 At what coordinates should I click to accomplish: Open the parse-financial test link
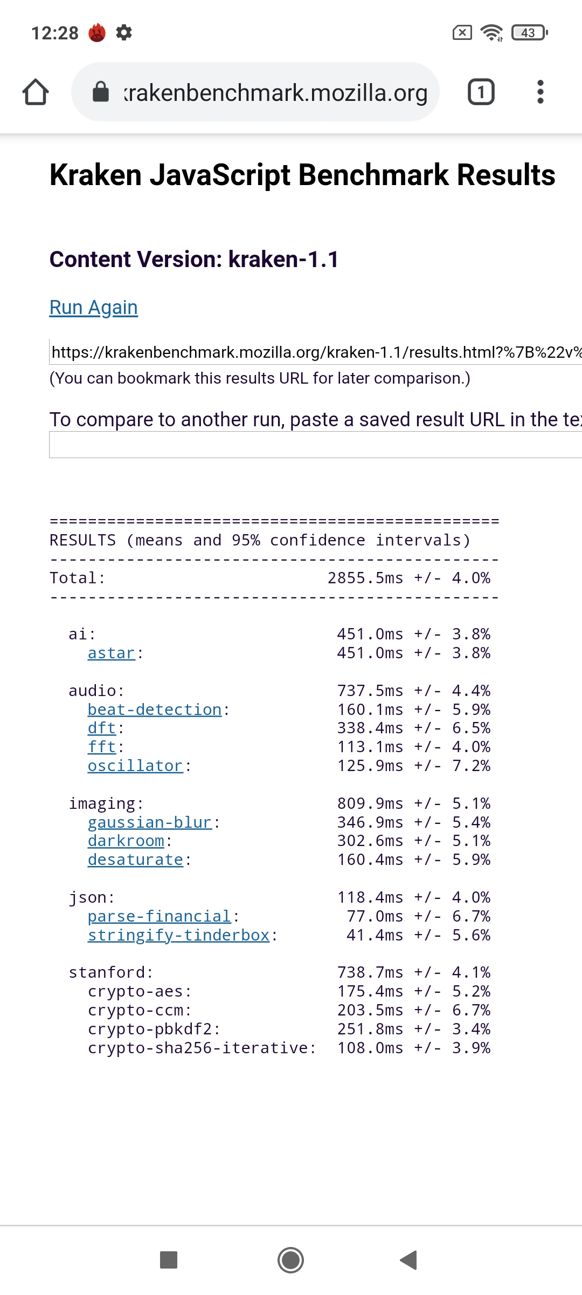pos(160,916)
